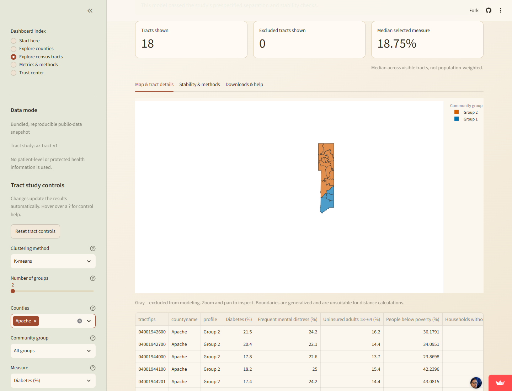Expand the Counties multiselect arrow

(x=89, y=321)
